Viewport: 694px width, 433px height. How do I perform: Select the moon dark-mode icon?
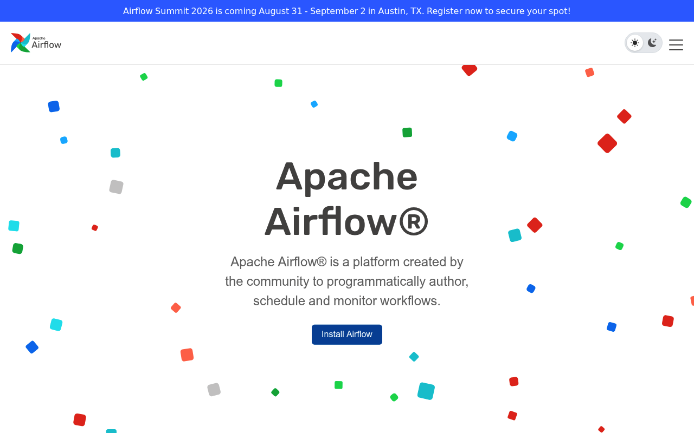(652, 43)
